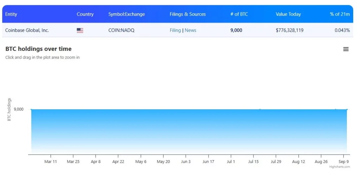Screen dimensions: 357x187
Task: Click the Aug 26 x-axis label
Action: [x=321, y=162]
